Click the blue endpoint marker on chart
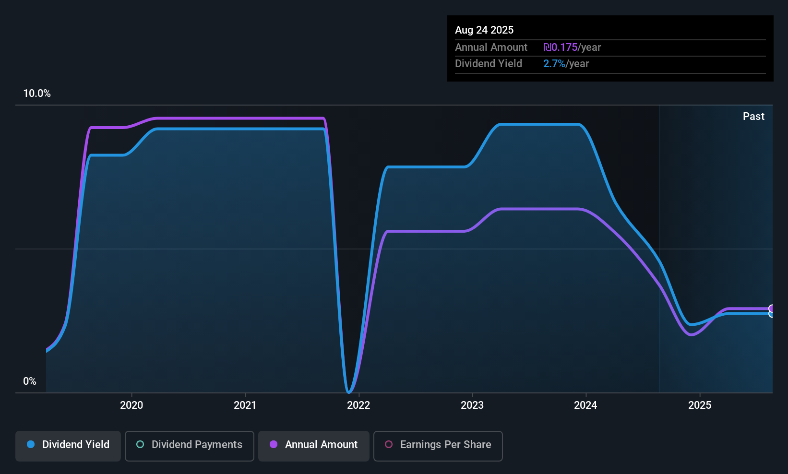Screen dimensions: 788x474 click(x=772, y=314)
